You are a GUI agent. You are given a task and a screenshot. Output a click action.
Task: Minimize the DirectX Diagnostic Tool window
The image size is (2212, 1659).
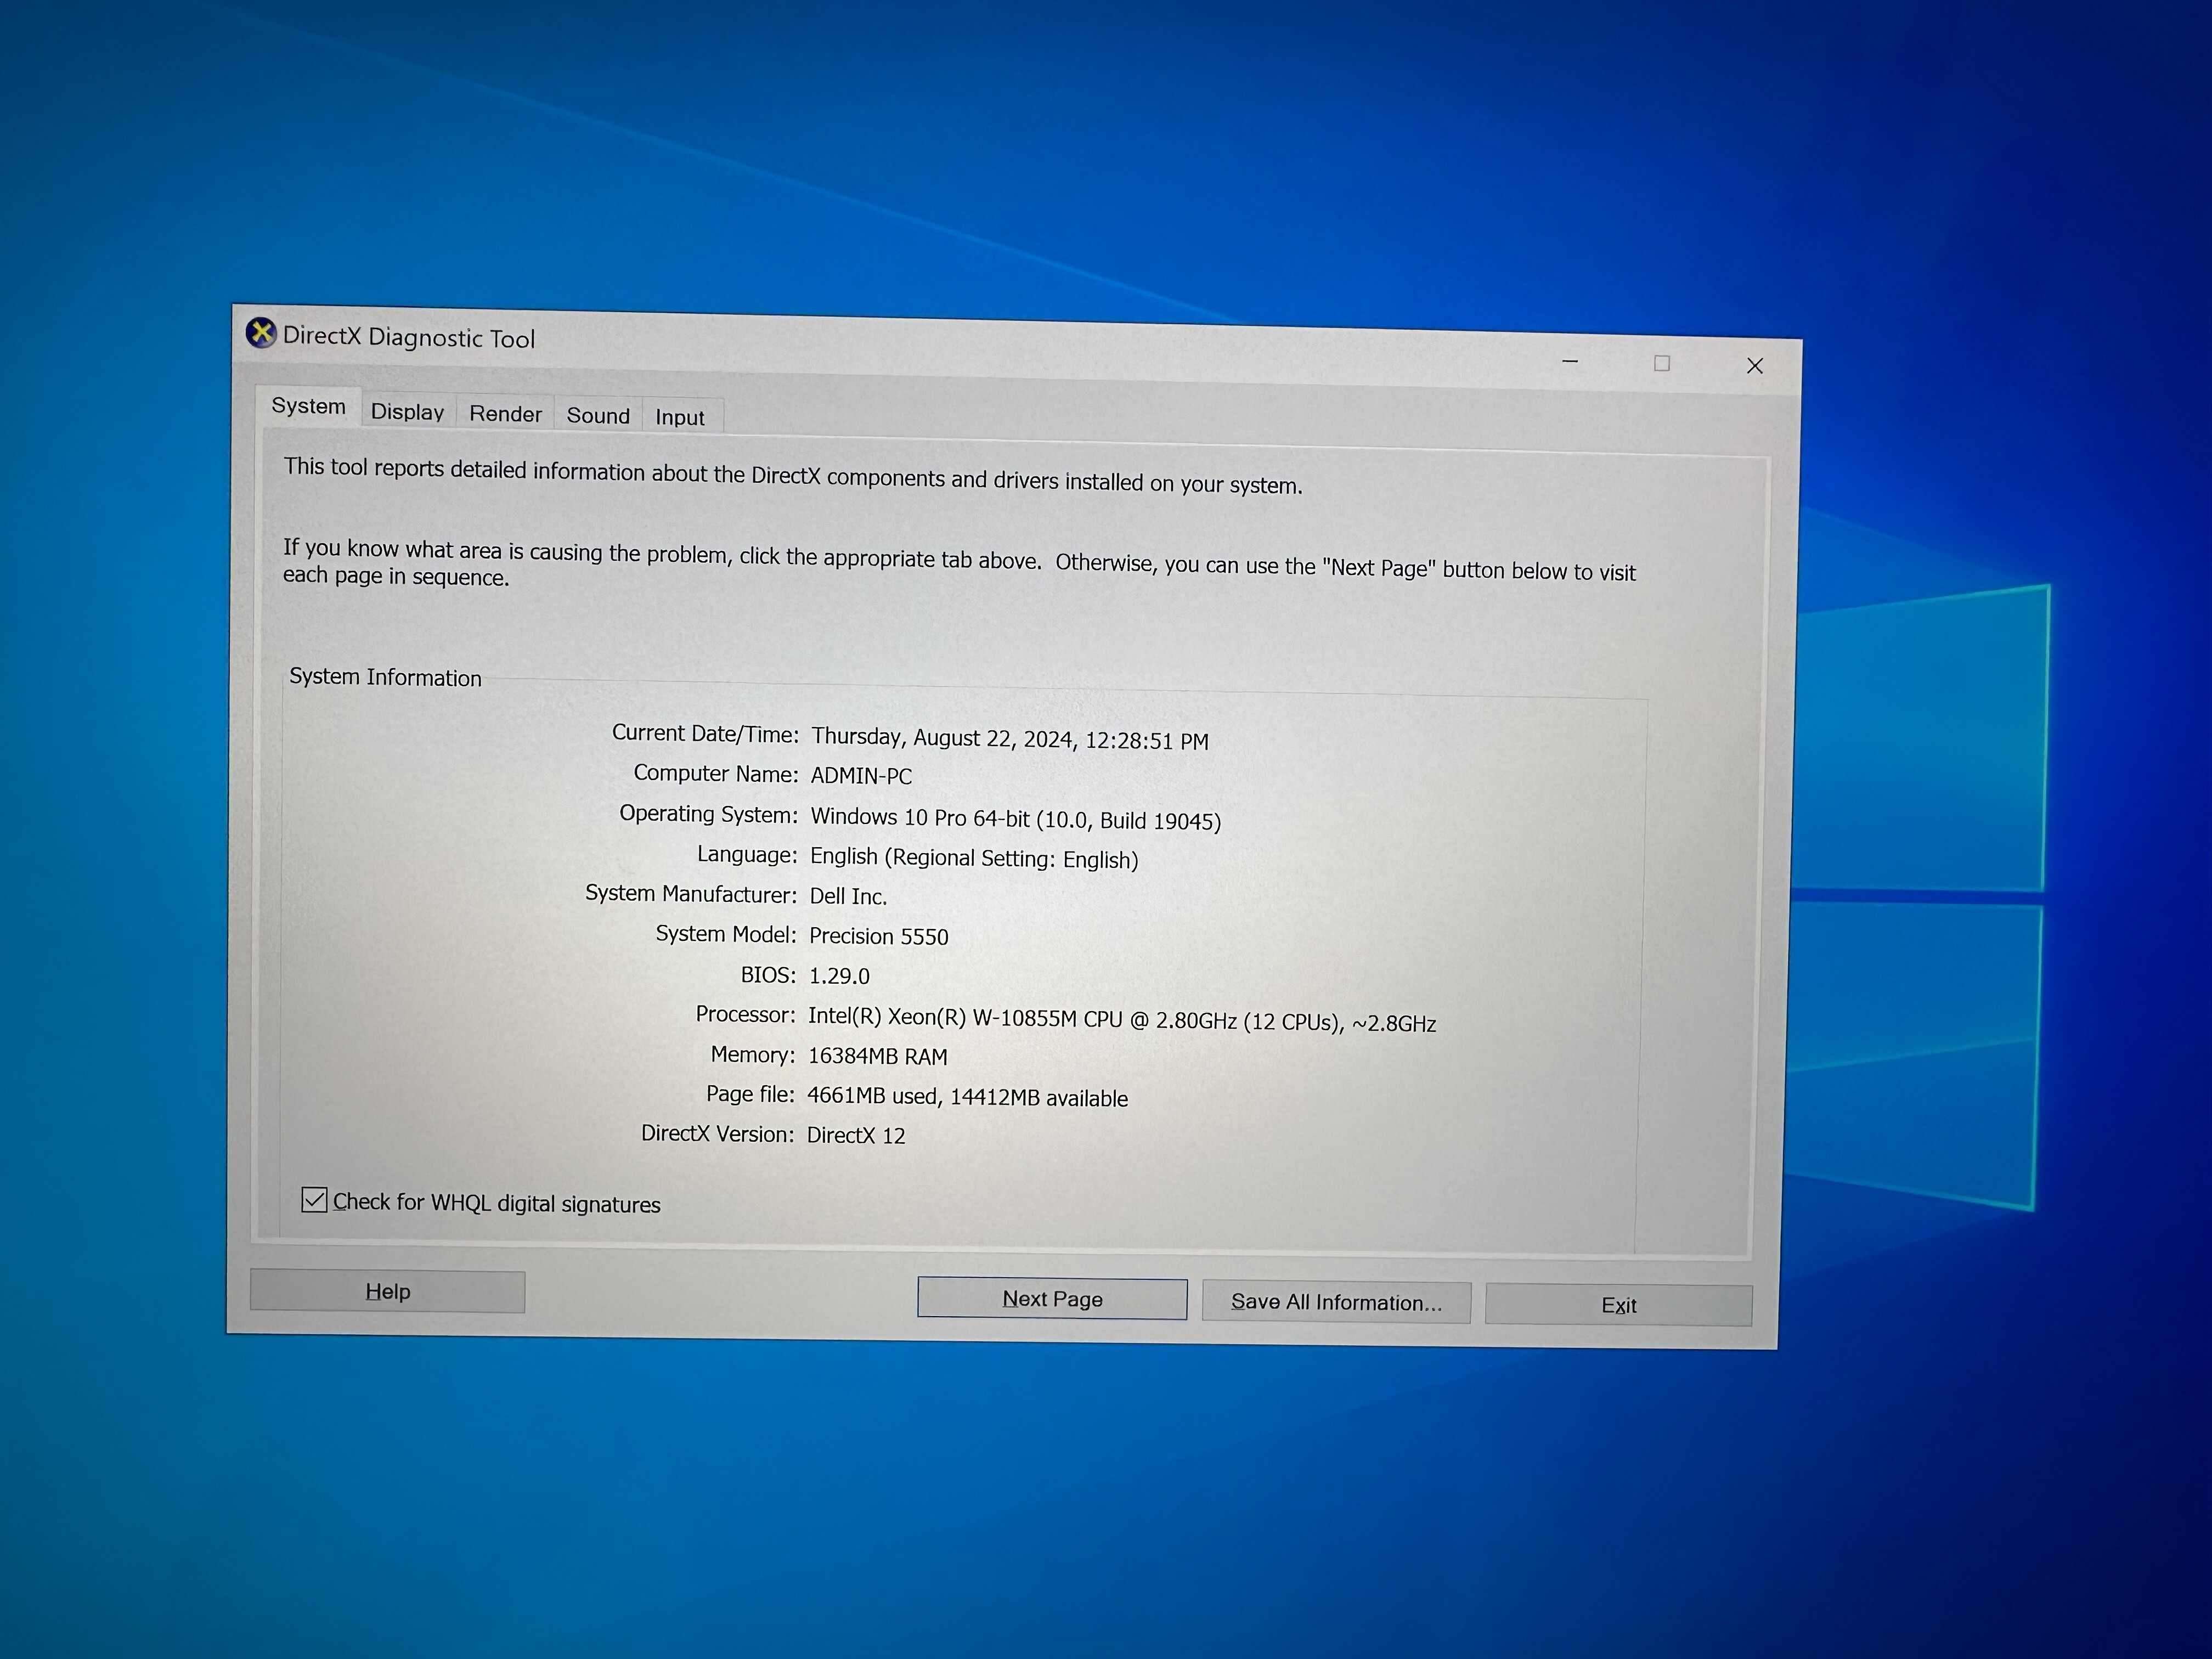point(1570,362)
